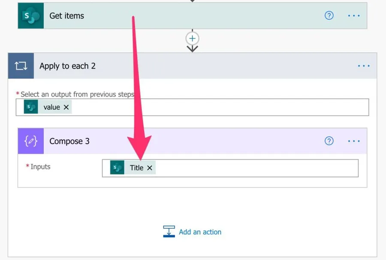Click the icon beside Add an action
The width and height of the screenshot is (386, 260).
click(x=169, y=232)
